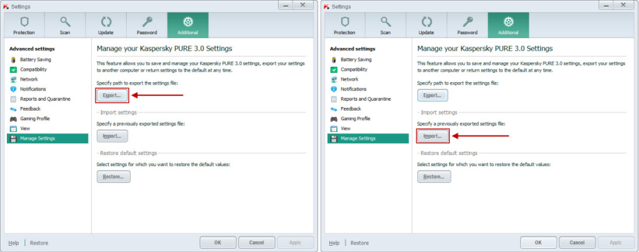This screenshot has width=639, height=252.
Task: Select Reports and Quarantine label in left window
Action: coord(45,99)
